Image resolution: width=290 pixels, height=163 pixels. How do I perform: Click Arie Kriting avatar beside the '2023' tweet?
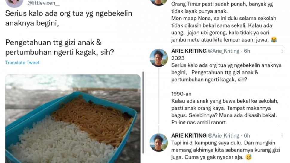pos(159,58)
